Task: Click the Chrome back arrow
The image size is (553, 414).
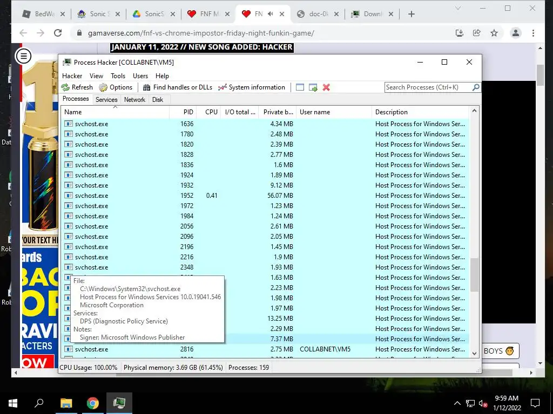Action: click(23, 33)
